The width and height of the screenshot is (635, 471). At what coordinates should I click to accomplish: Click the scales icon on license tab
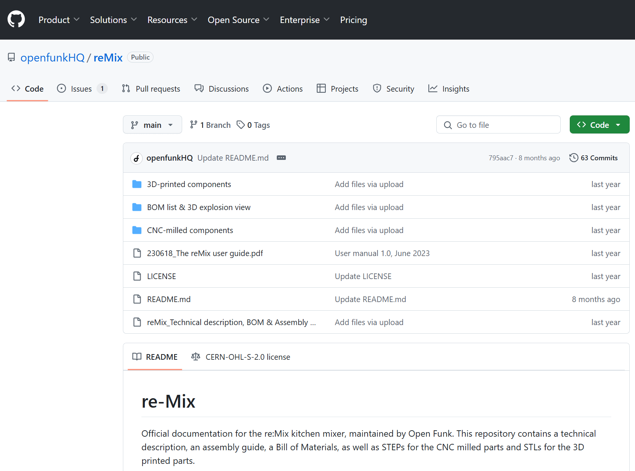pos(196,356)
